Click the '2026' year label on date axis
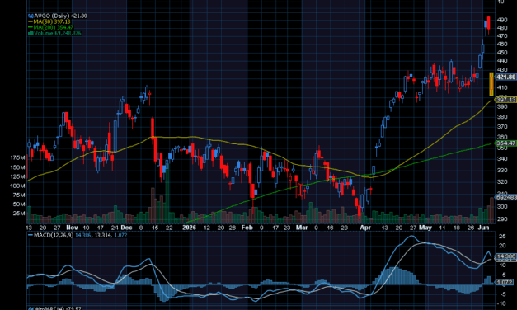 190,228
